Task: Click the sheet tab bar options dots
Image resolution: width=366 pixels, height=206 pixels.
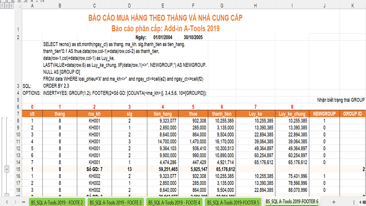Action: pos(354,202)
